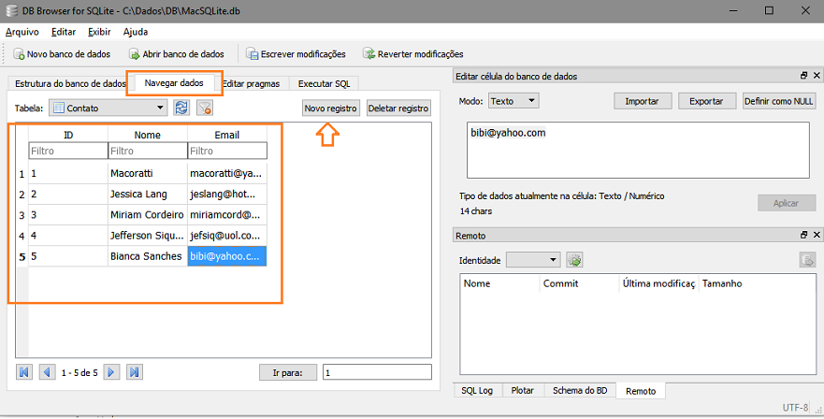
Task: Switch to the Executar SQL tab
Action: click(x=324, y=83)
